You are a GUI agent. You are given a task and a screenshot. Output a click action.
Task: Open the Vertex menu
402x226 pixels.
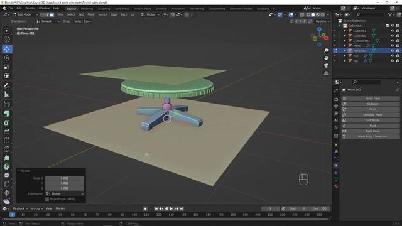[x=102, y=15]
